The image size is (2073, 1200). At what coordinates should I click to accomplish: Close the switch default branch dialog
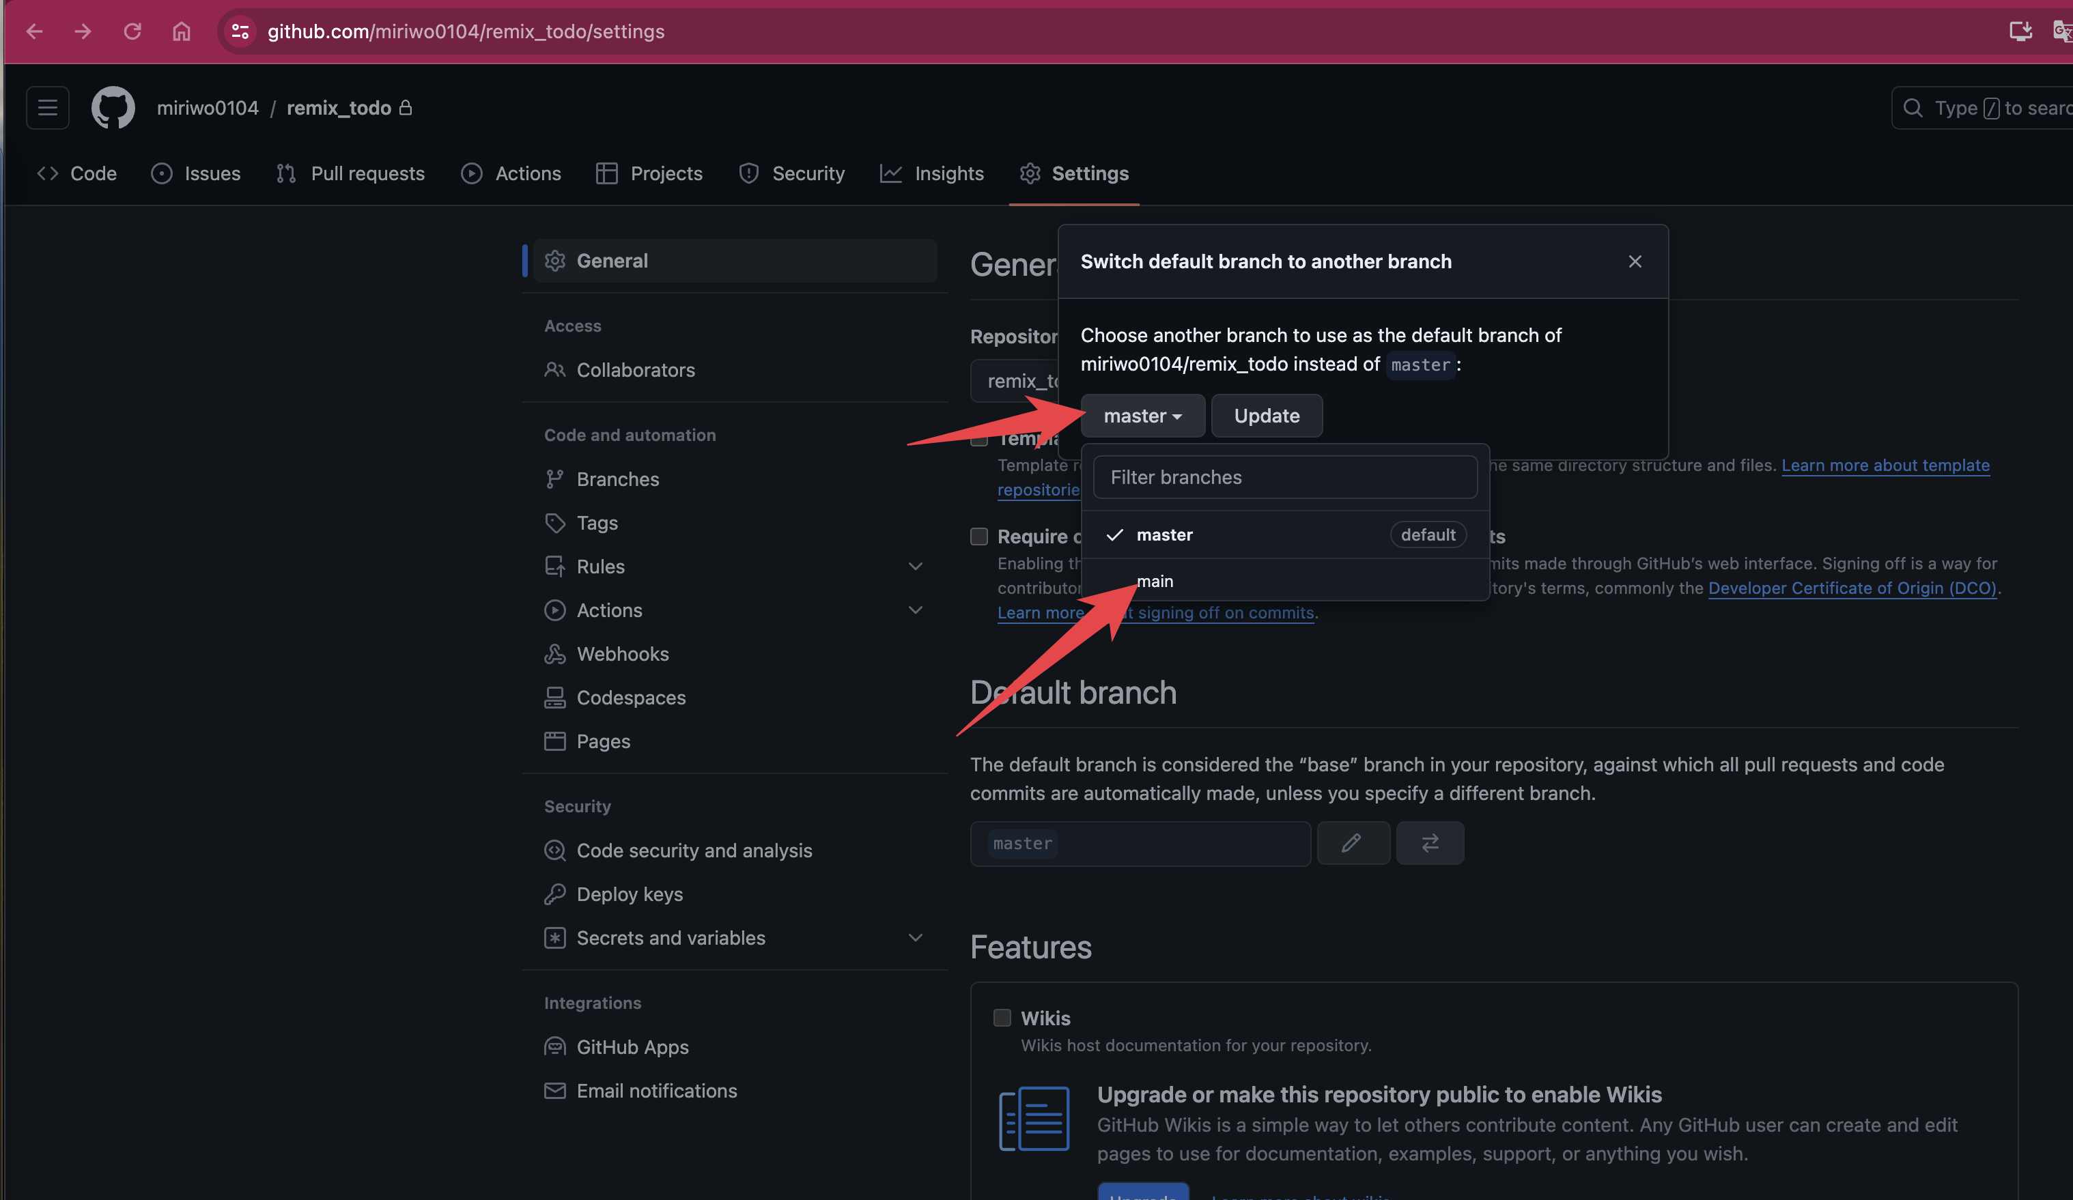click(1635, 261)
